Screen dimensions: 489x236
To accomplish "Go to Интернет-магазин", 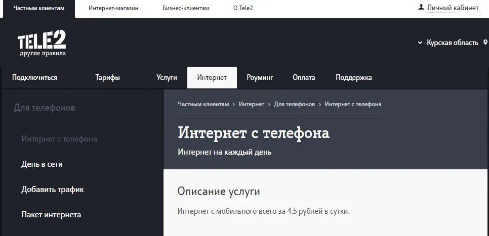I will tap(113, 8).
